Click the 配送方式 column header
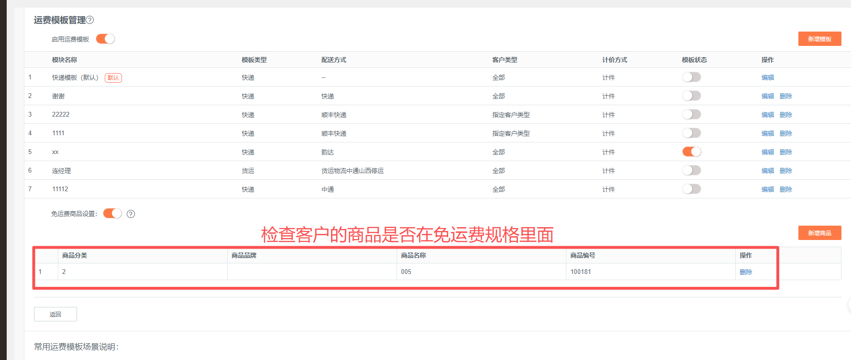The image size is (851, 360). click(x=334, y=60)
